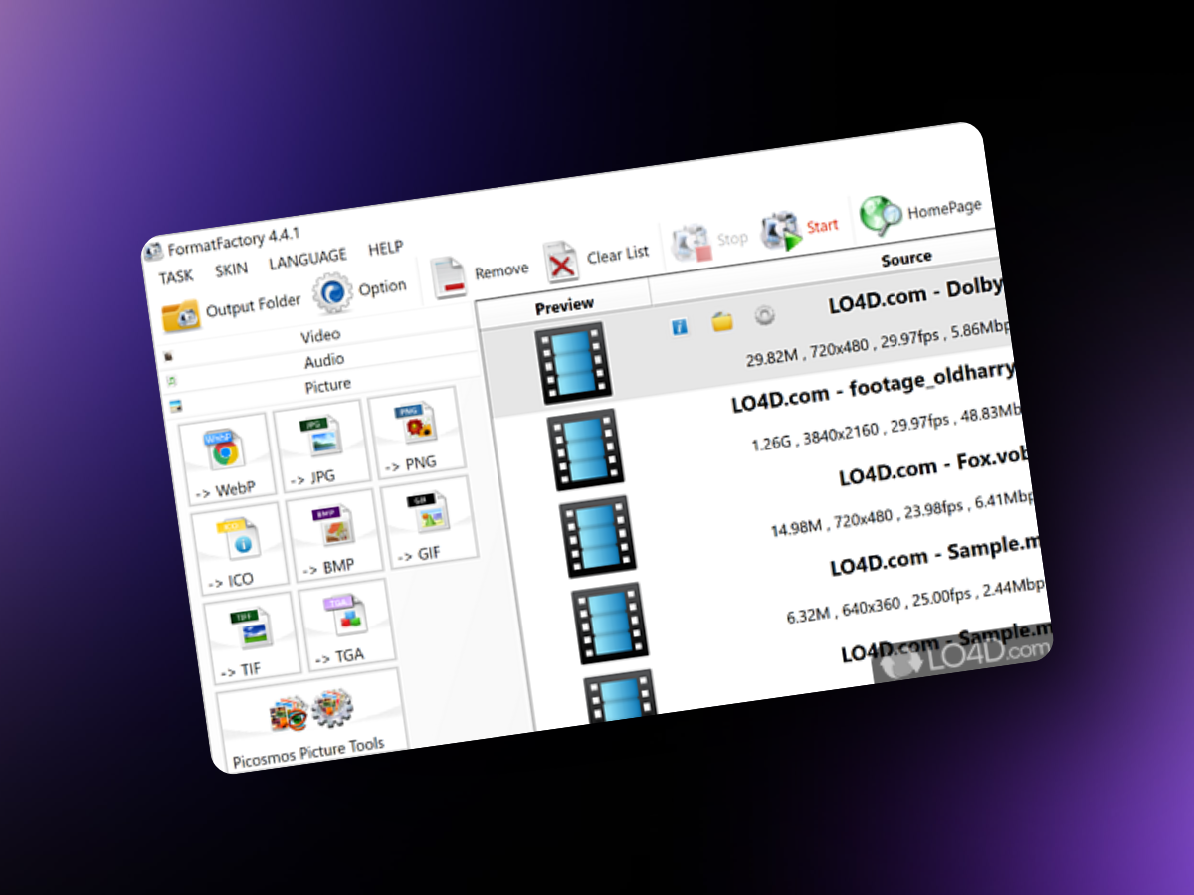
Task: Start the conversion
Action: 800,230
